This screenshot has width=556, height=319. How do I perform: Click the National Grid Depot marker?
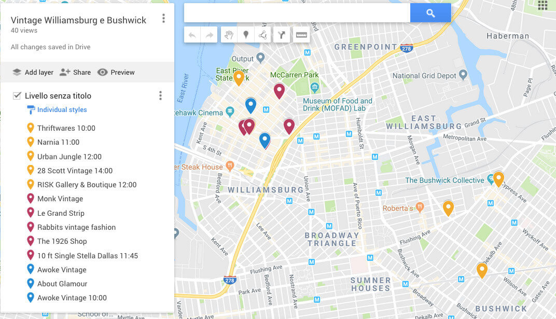coord(463,75)
